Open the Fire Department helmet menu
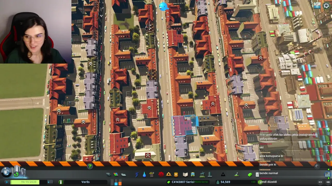332x186 pixels. click(x=169, y=174)
